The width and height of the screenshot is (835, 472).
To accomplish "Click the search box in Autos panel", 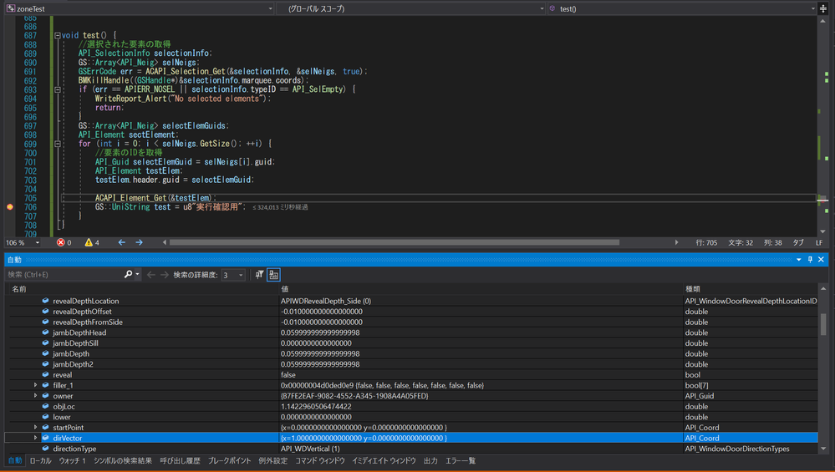I will (63, 275).
